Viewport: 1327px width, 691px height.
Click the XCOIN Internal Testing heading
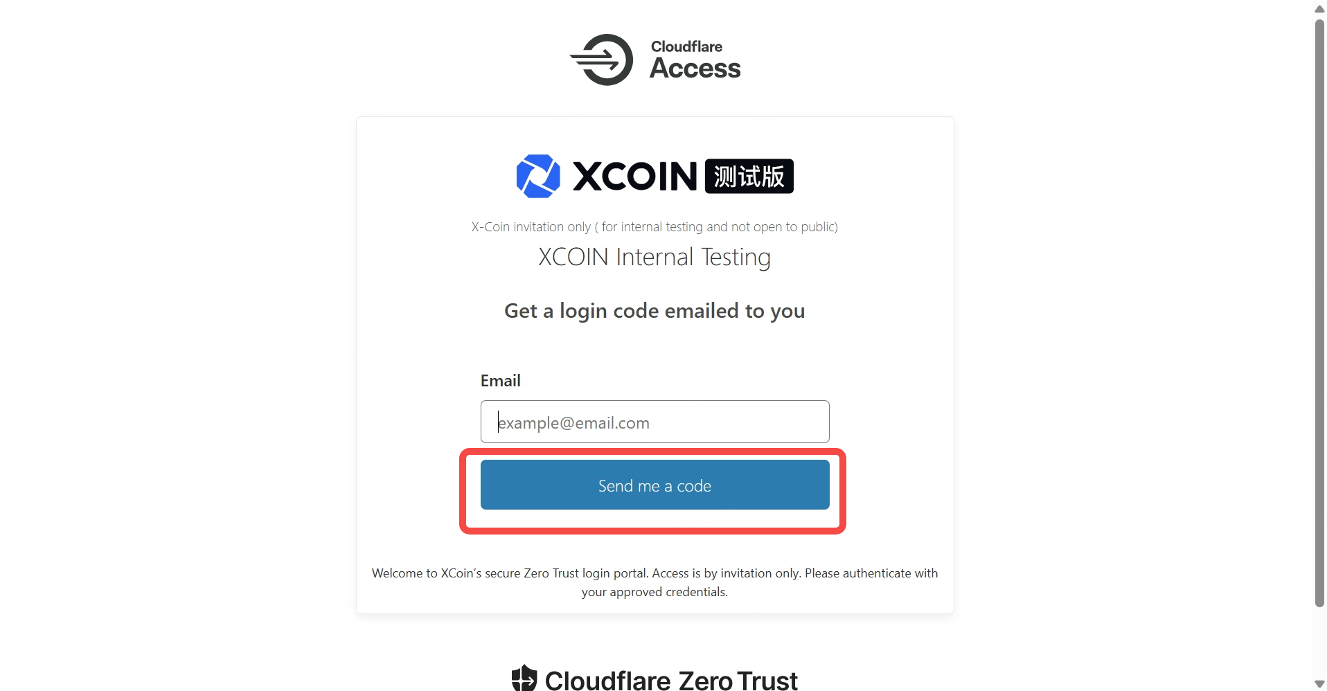click(x=654, y=257)
